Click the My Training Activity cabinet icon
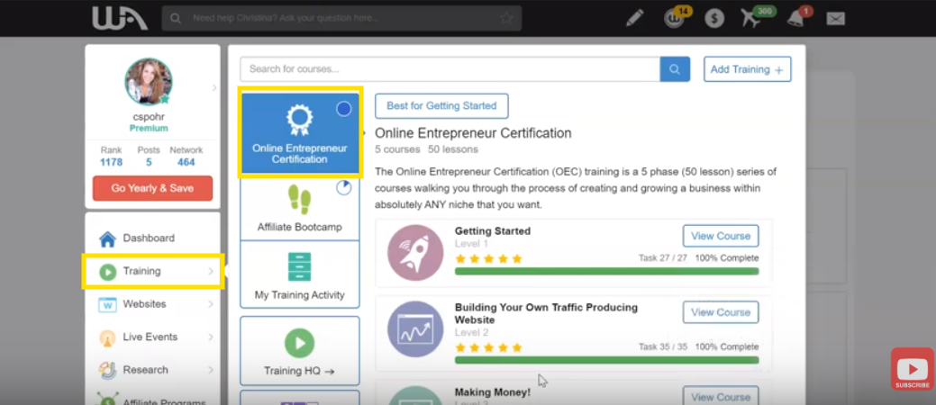936x405 pixels. [x=300, y=266]
